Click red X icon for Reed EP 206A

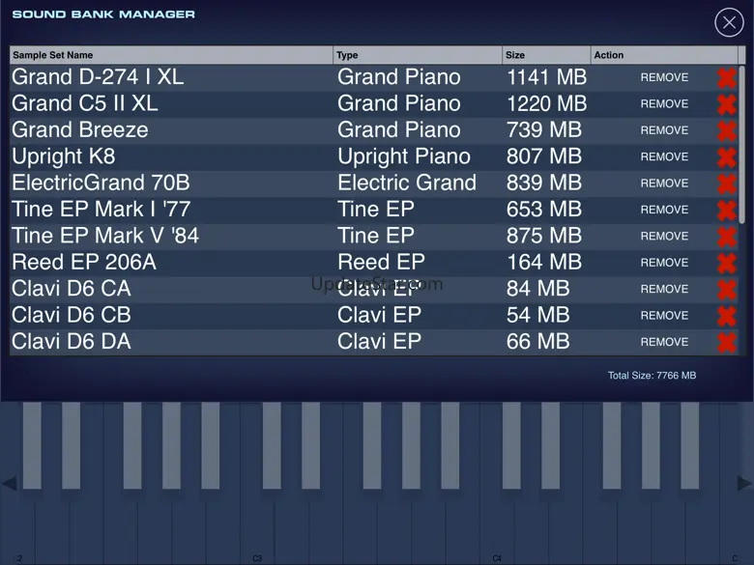pos(726,263)
